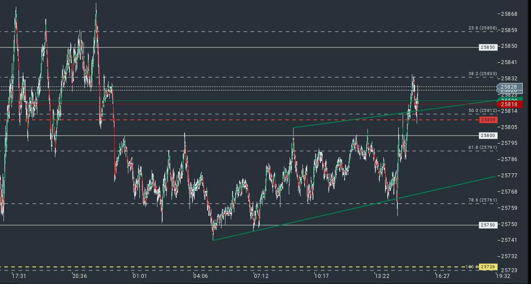The image size is (531, 284).
Task: Select the gray 25828 price marker
Action: click(x=509, y=87)
